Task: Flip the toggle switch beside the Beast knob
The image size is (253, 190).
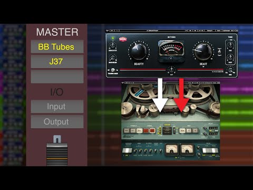Action: (x=219, y=52)
